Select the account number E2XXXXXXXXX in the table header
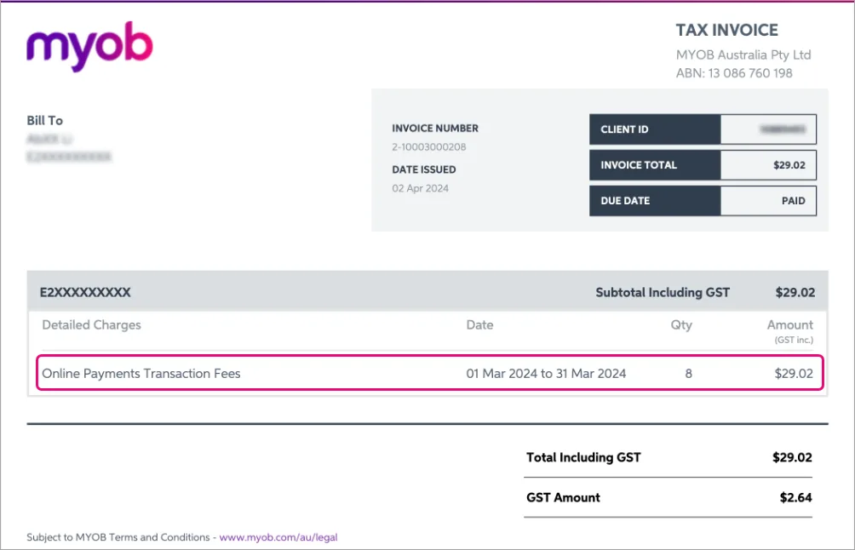This screenshot has height=550, width=855. pyautogui.click(x=85, y=292)
